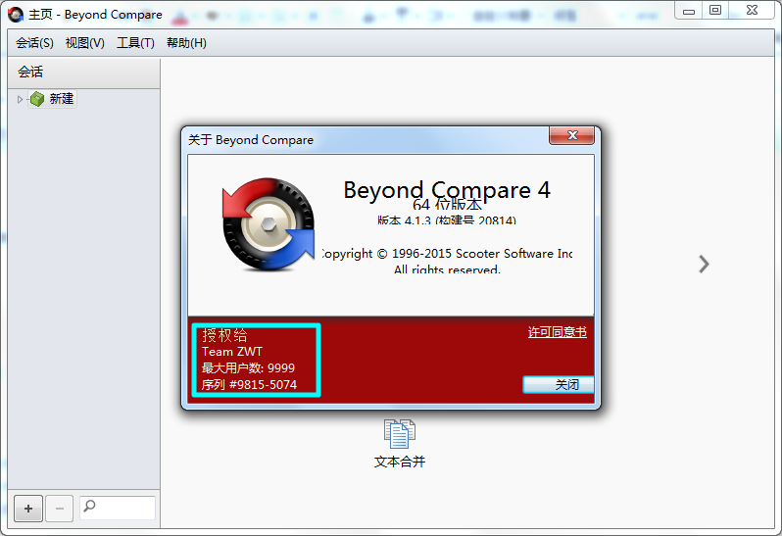Image resolution: width=782 pixels, height=536 pixels.
Task: Click the 会话 panel header
Action: click(84, 72)
